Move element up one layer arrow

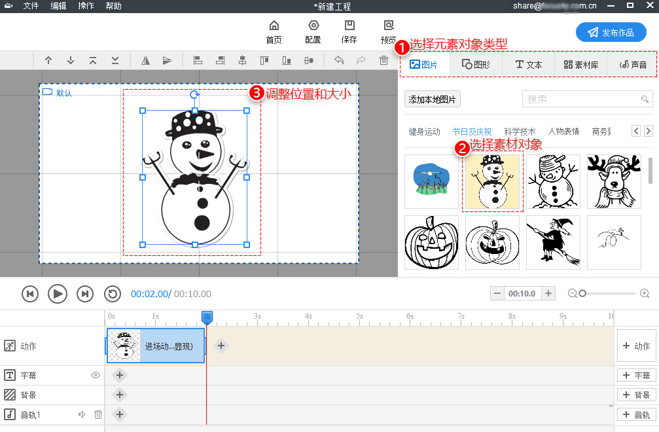(48, 60)
